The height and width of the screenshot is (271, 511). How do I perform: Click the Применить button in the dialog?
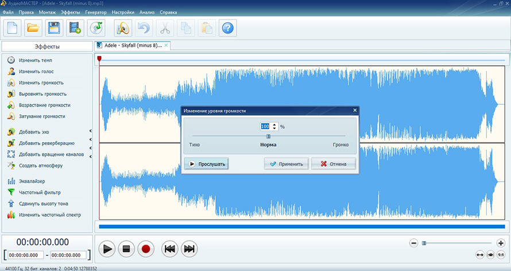[287, 164]
